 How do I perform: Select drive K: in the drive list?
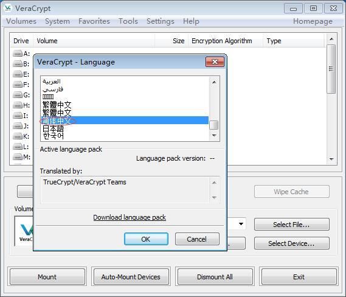[x=21, y=136]
